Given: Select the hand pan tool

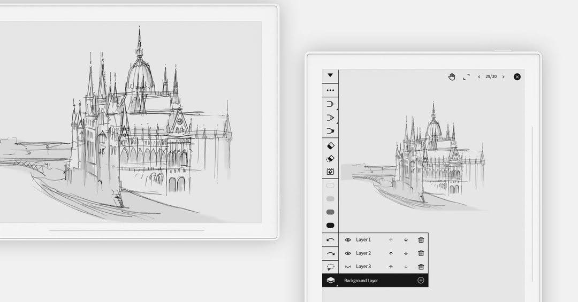Looking at the screenshot, I should (x=452, y=76).
